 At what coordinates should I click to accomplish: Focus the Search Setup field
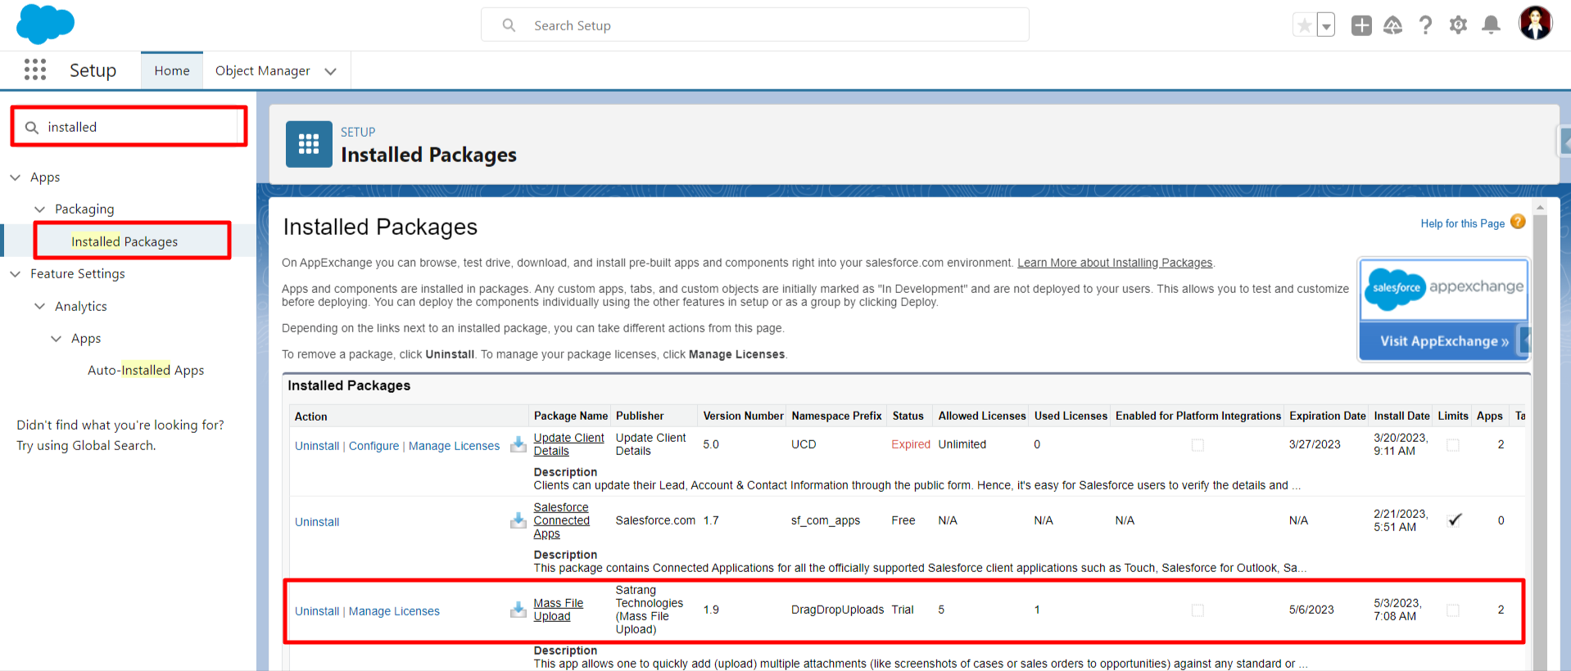[754, 25]
